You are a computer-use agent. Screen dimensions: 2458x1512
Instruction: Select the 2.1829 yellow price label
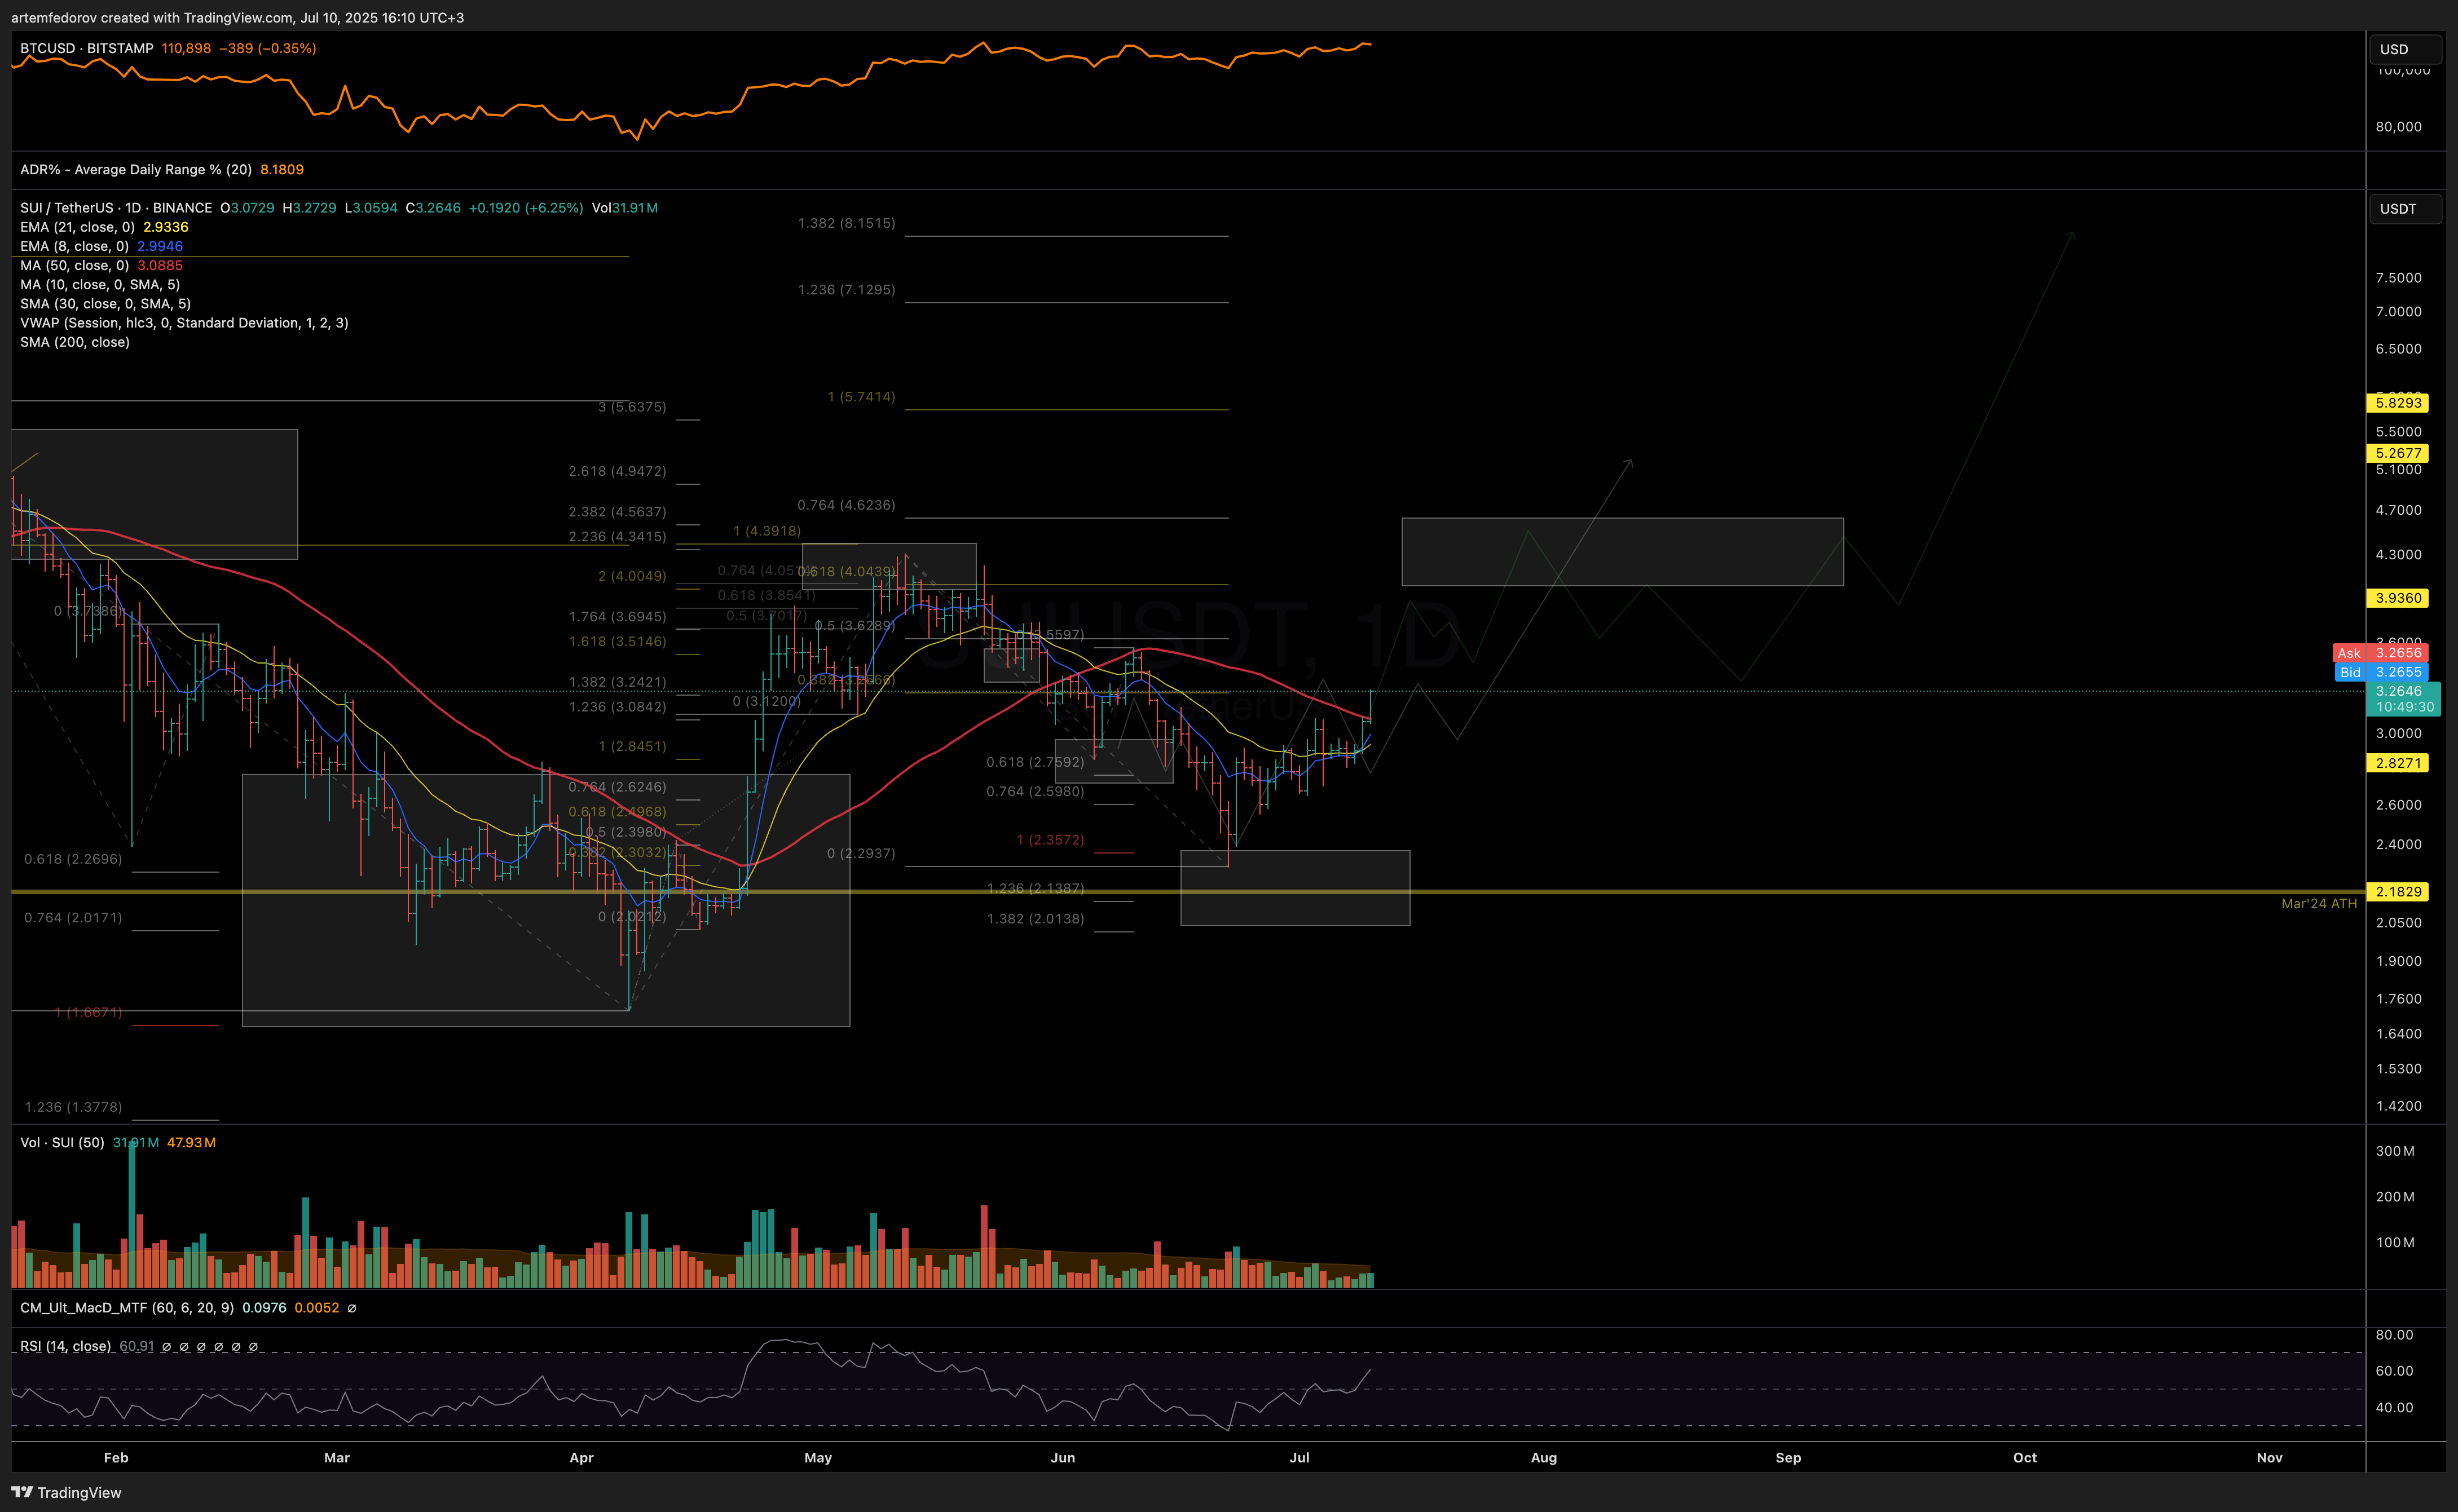coord(2398,892)
